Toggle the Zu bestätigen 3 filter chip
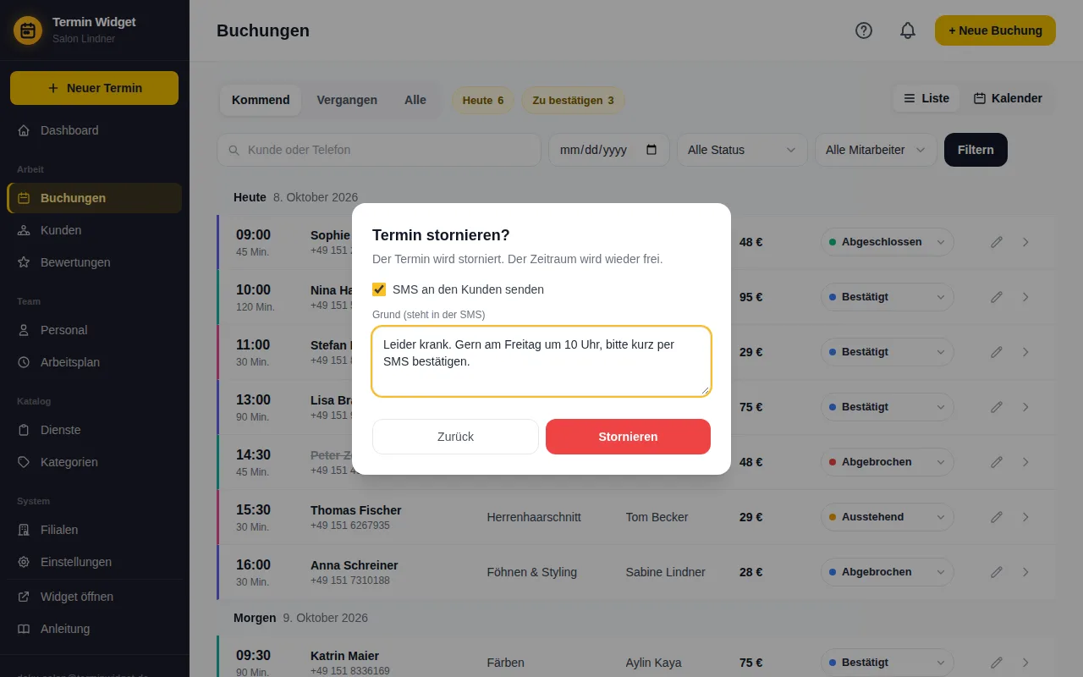1083x677 pixels. tap(574, 100)
